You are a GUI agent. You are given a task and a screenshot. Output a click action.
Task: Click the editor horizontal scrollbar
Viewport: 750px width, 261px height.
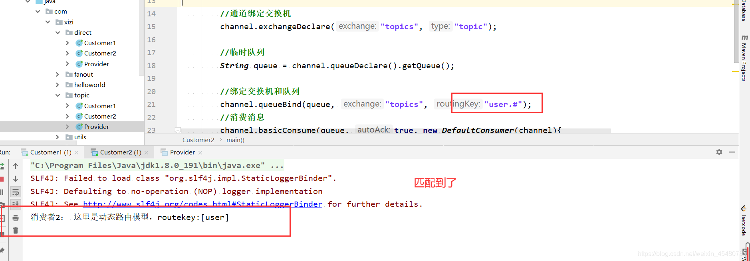pyautogui.click(x=395, y=131)
